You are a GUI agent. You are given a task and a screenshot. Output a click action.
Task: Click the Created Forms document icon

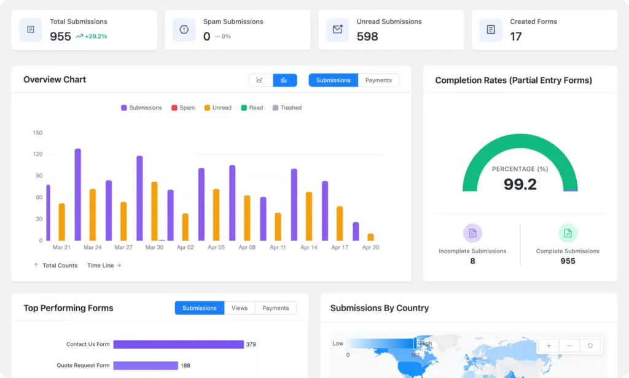491,30
